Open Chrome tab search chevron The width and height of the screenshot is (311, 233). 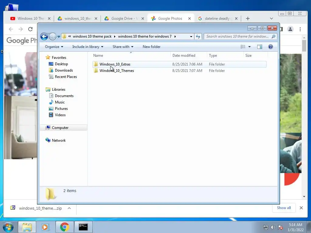[271, 19]
